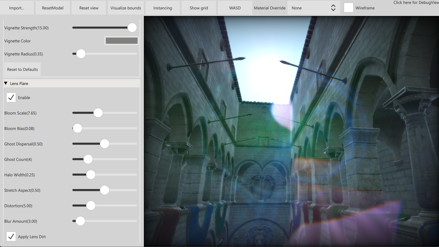Open the Vignette Color swatch

122,41
